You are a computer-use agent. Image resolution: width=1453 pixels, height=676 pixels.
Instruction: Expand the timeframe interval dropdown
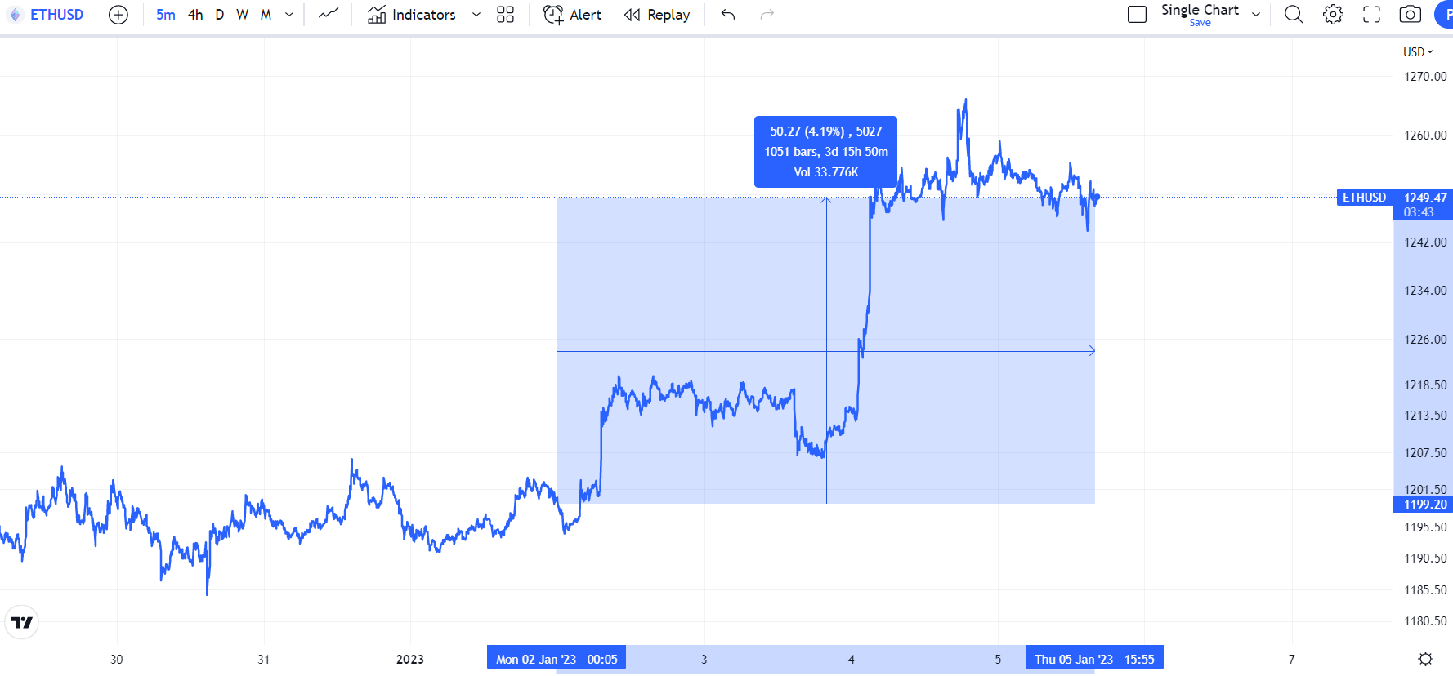pyautogui.click(x=289, y=15)
